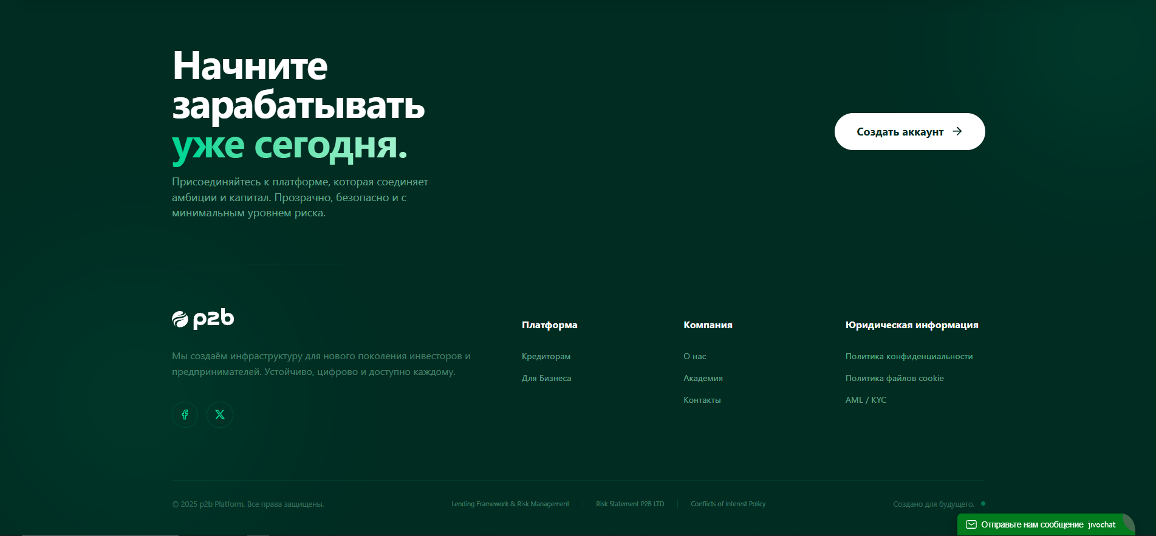Open Политика конфиденциальности link

[x=909, y=356]
